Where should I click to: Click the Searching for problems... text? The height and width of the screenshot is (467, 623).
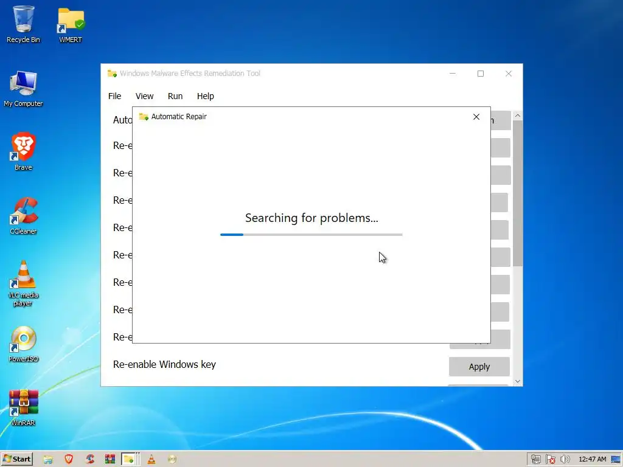(x=311, y=218)
